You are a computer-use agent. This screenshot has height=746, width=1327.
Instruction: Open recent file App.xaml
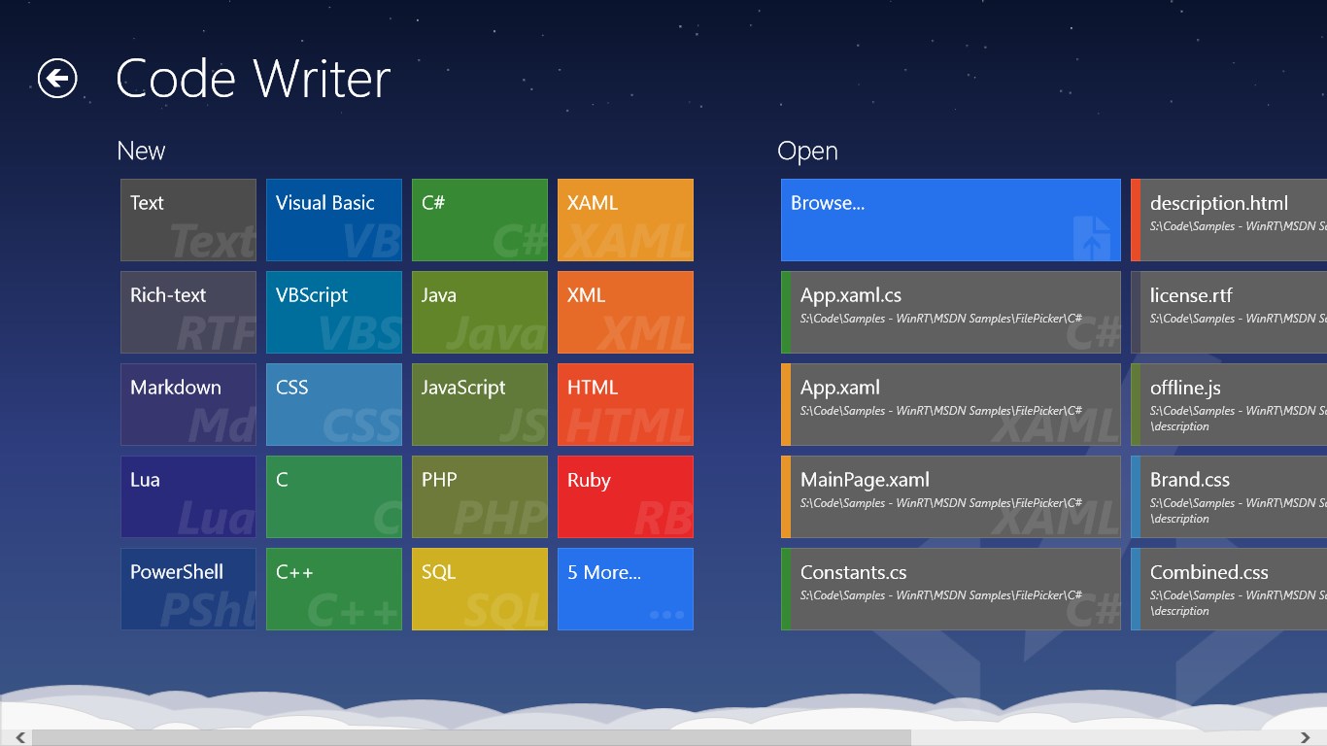[x=951, y=404]
